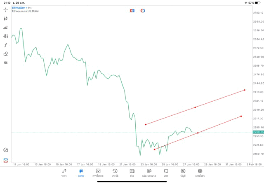Screen dimensions: 264x184
Task: Open the ประวัติ history tab
Action: tap(115, 172)
